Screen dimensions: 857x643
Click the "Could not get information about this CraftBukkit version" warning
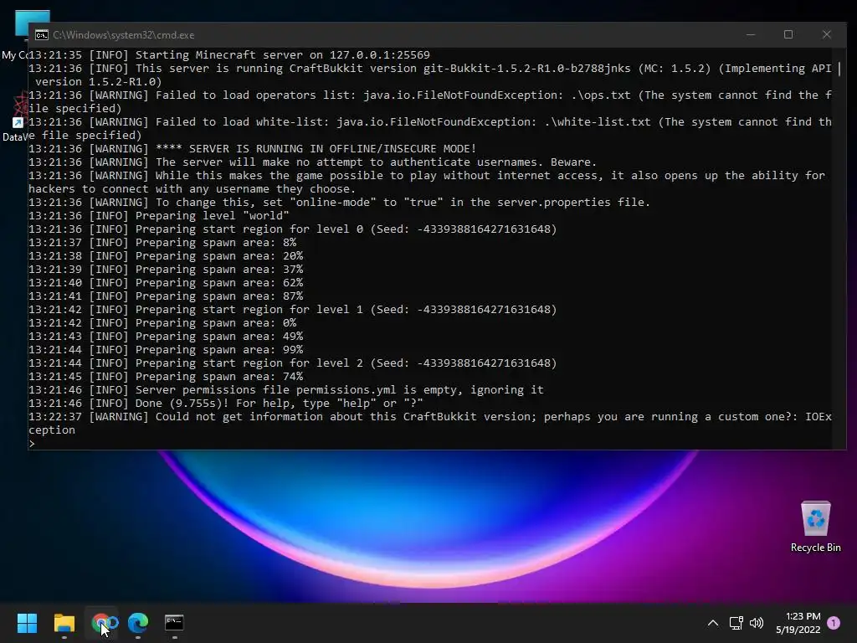coord(430,423)
